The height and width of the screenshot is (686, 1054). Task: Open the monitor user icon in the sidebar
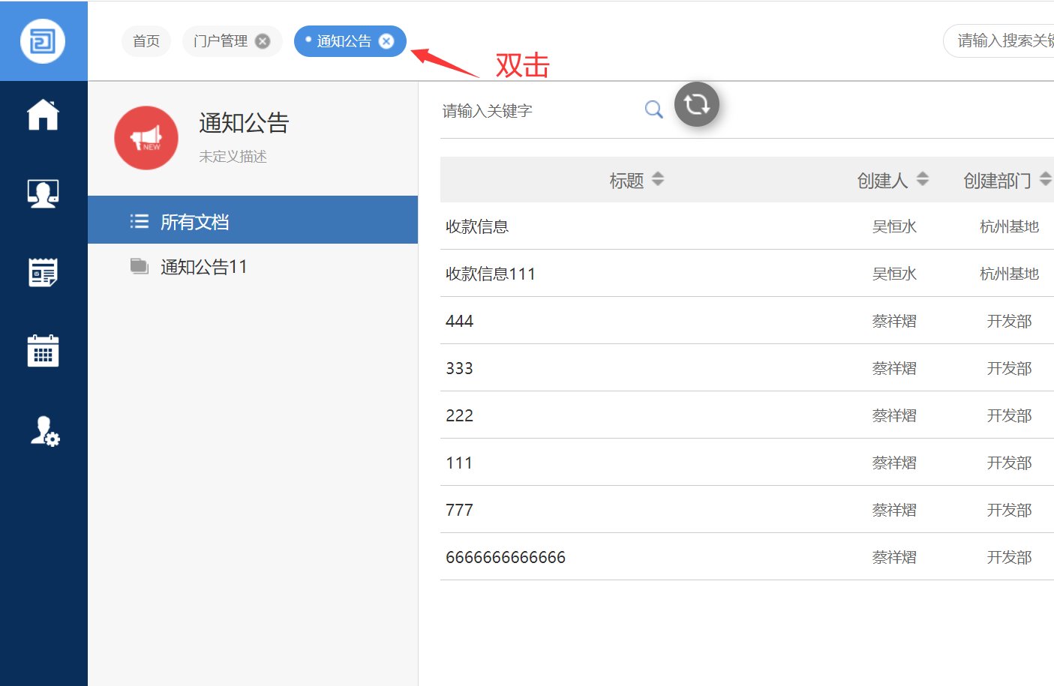(43, 193)
